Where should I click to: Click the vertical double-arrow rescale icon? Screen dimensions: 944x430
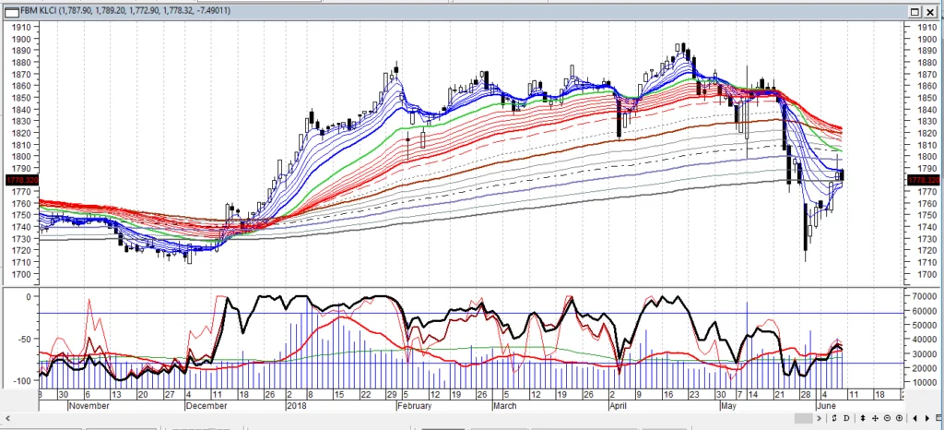pos(863,418)
